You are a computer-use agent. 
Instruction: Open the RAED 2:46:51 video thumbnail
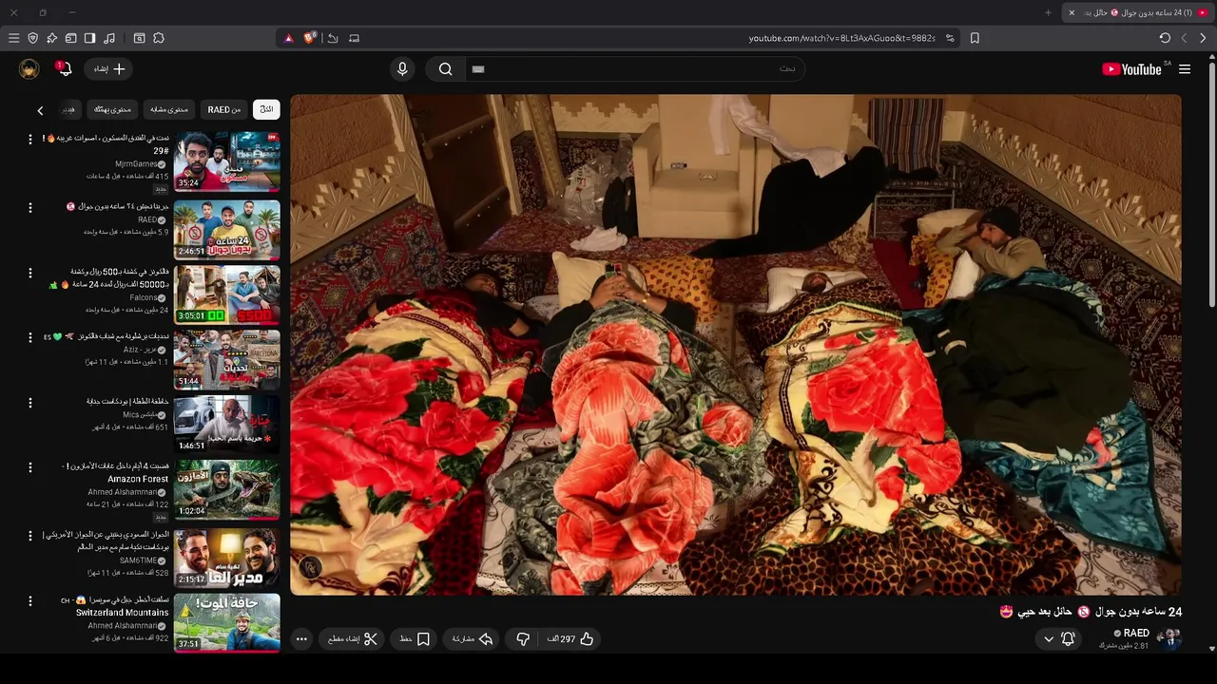pos(227,229)
